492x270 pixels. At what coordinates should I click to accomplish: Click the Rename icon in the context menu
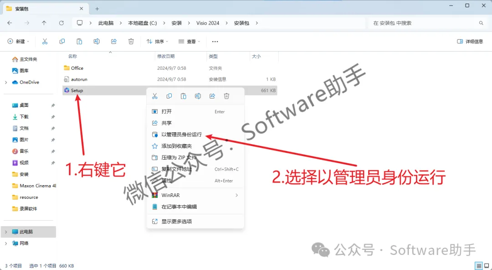point(198,96)
